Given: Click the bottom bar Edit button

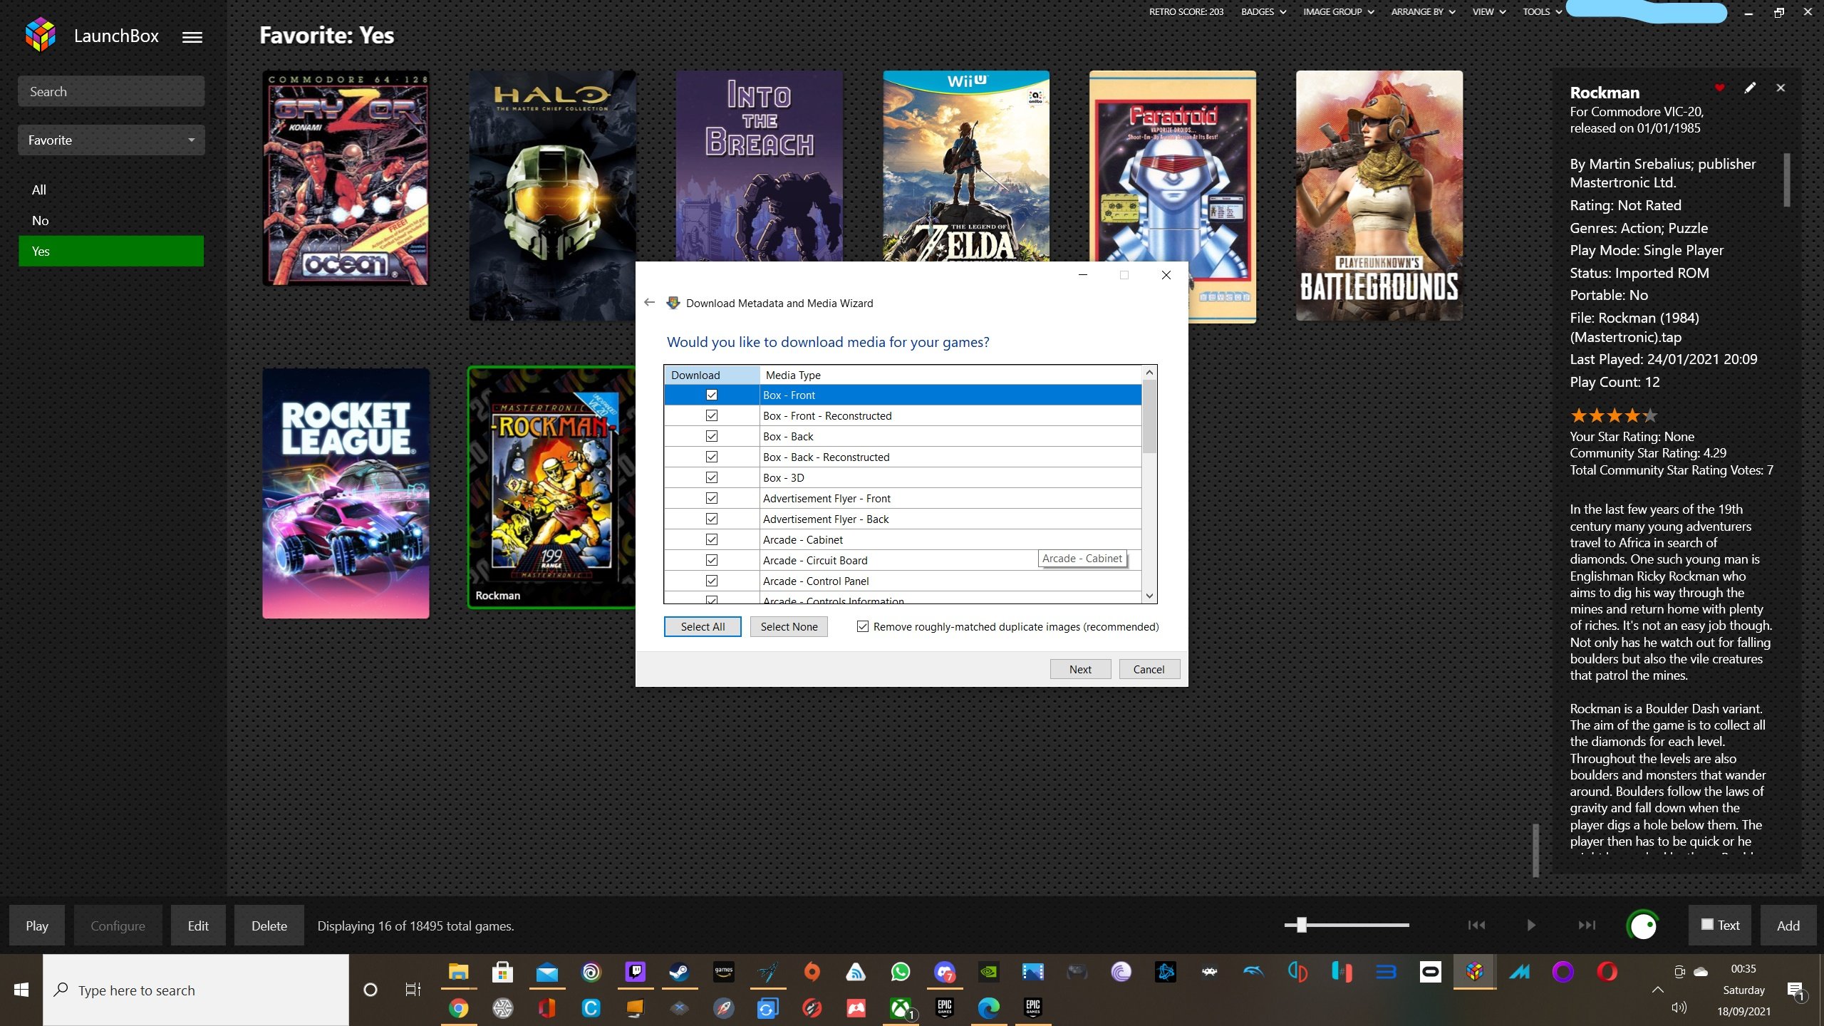Looking at the screenshot, I should [x=198, y=925].
